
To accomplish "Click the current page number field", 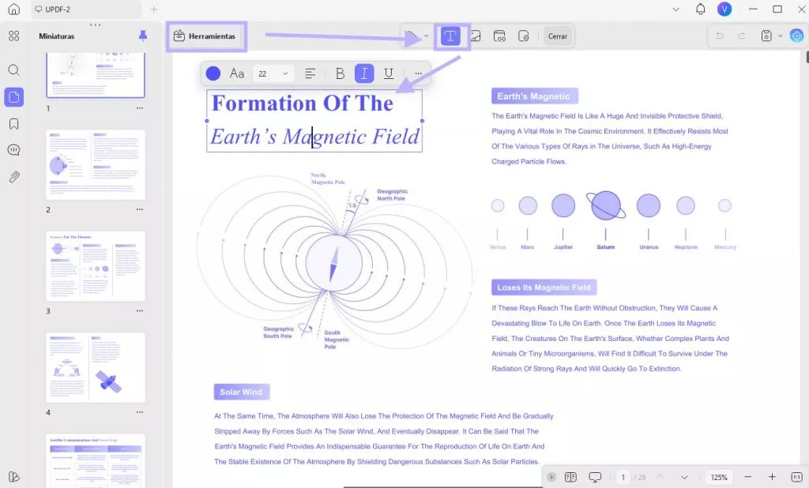I will (623, 477).
